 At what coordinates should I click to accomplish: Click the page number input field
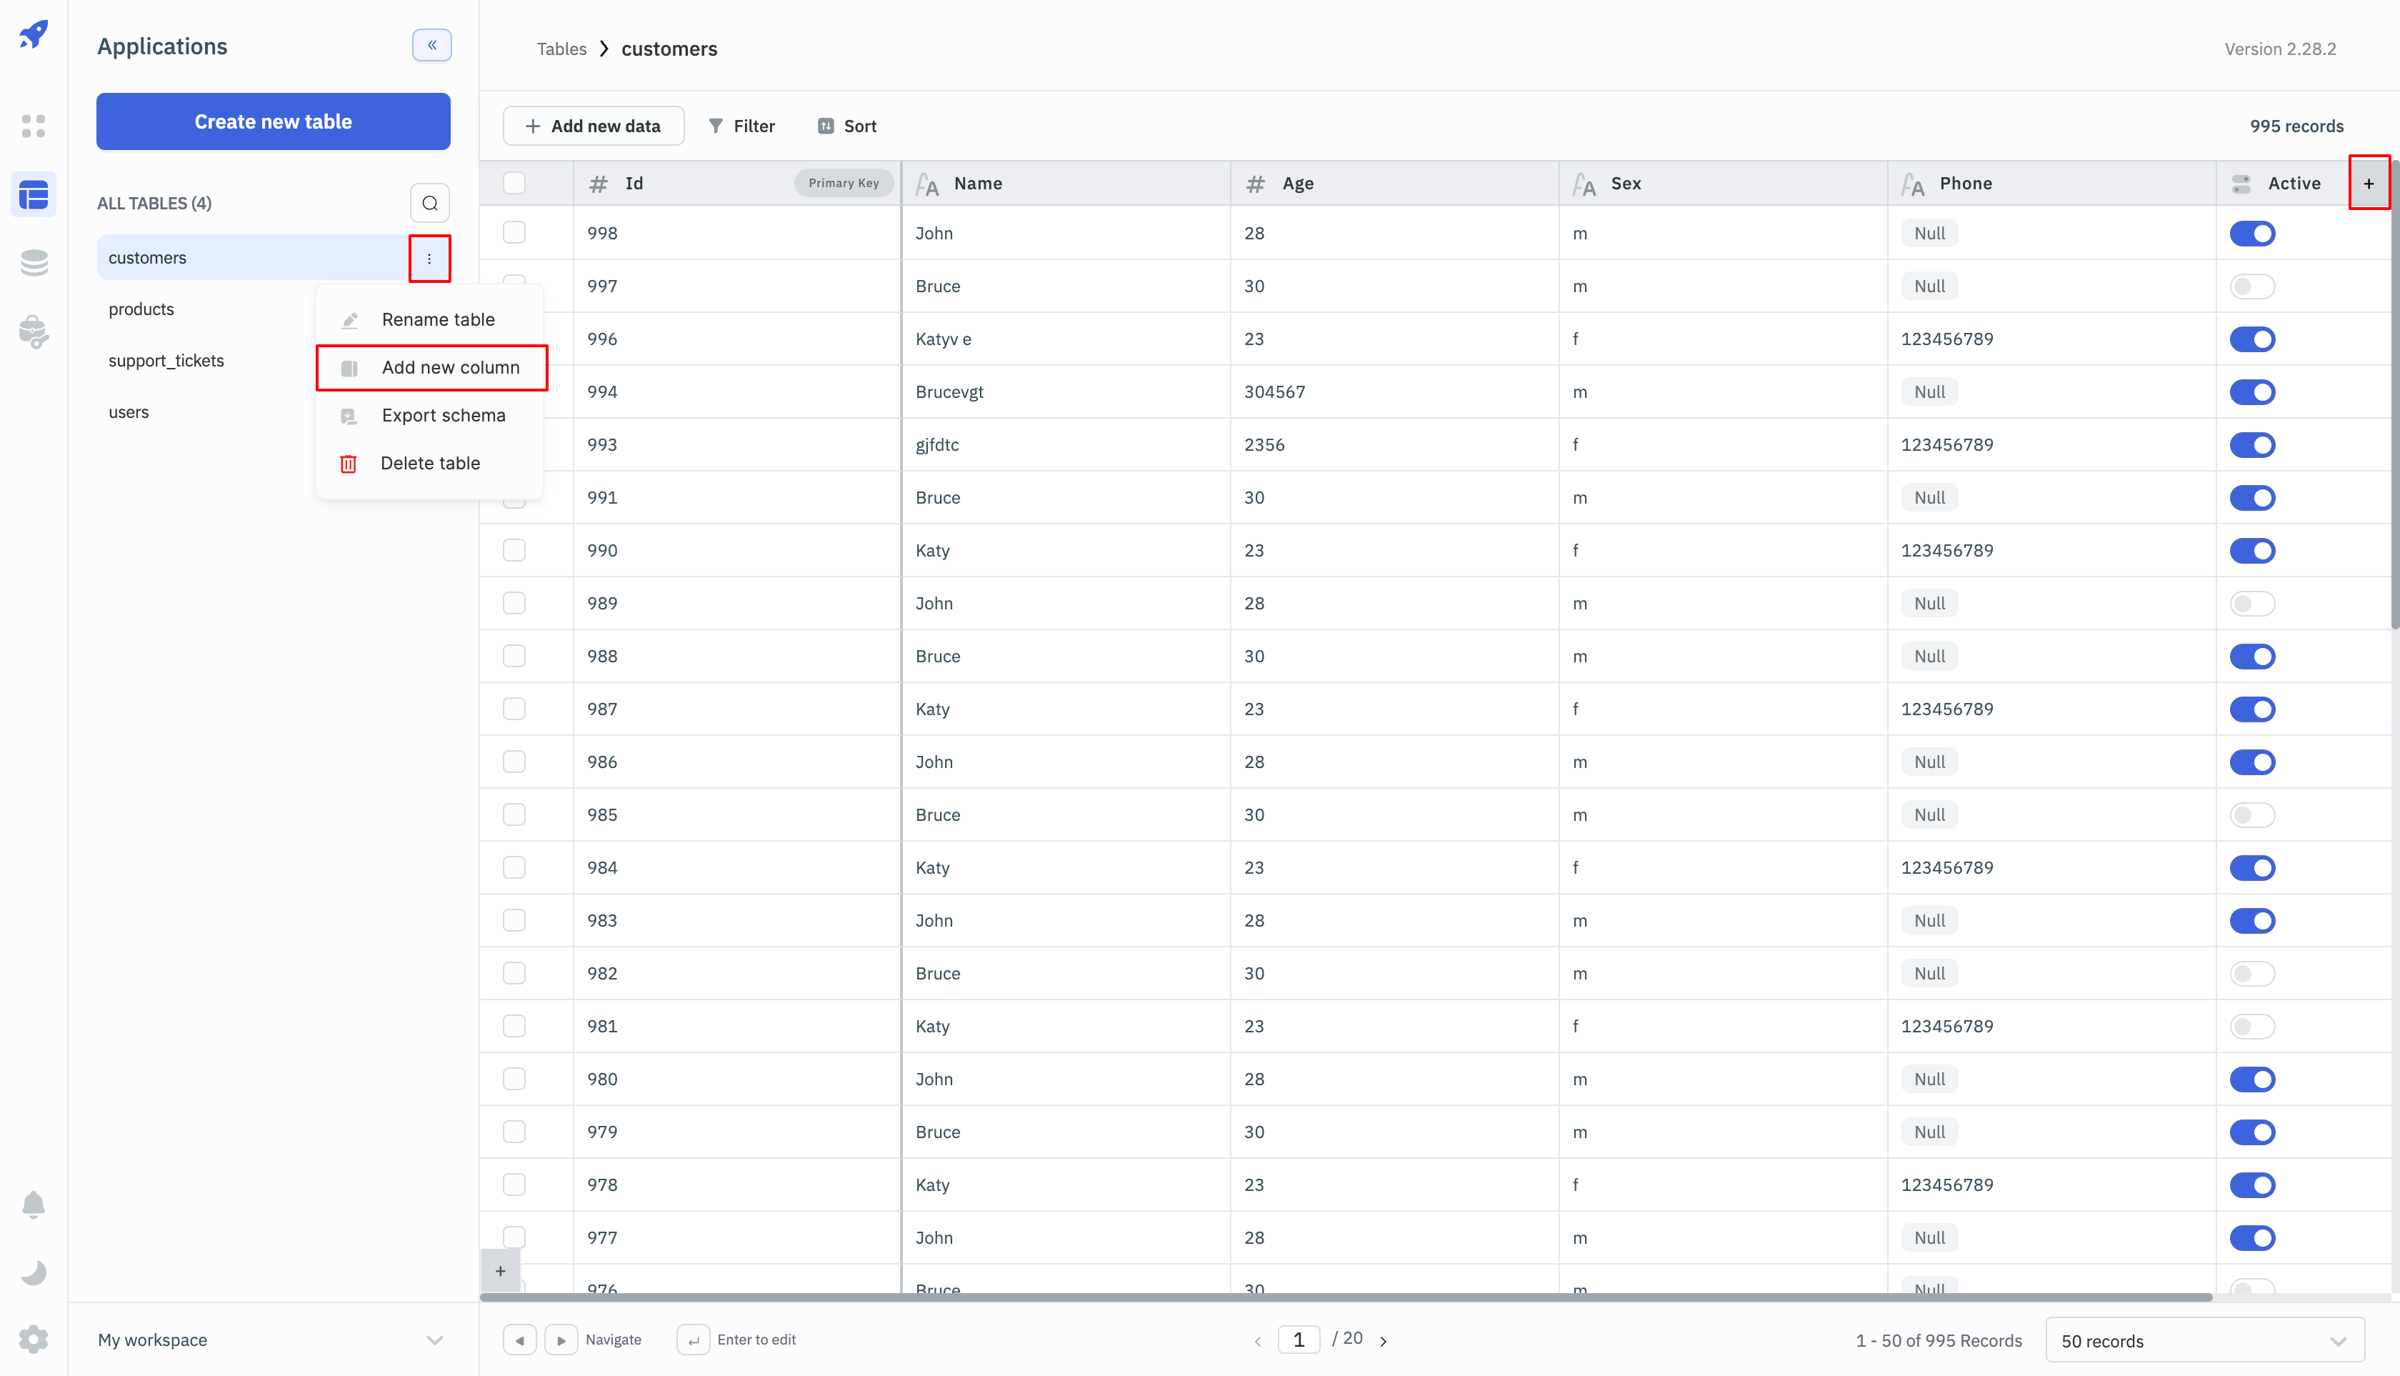click(1299, 1339)
